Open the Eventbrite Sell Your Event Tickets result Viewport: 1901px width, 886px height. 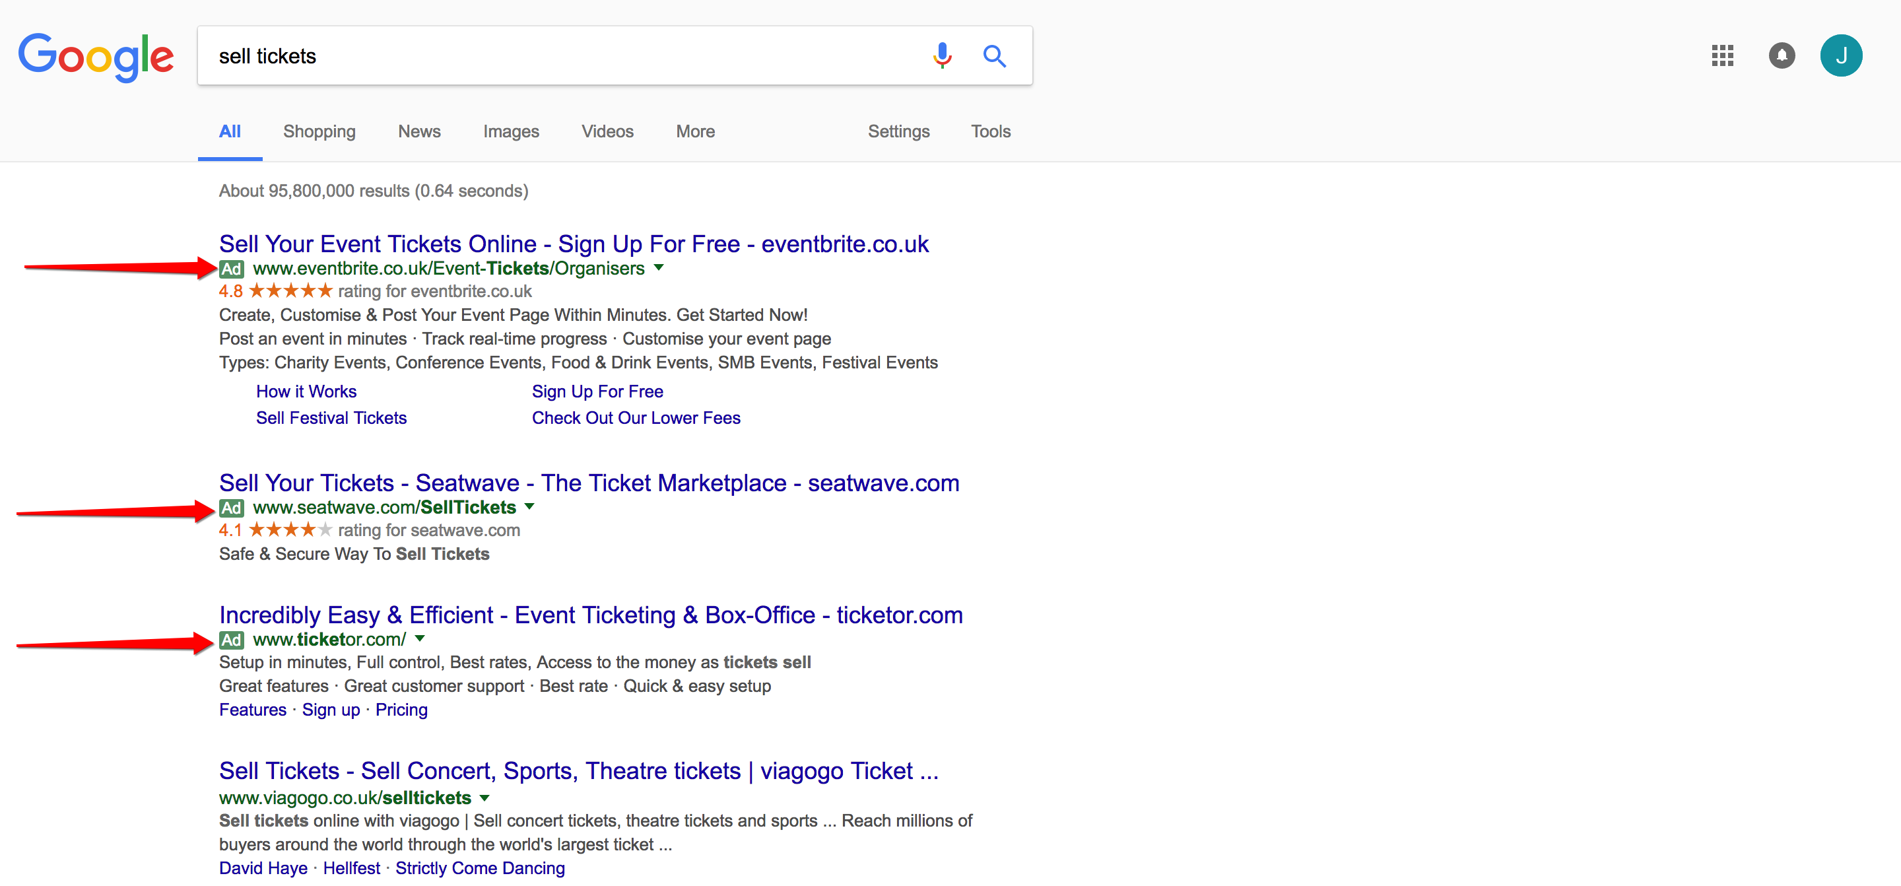click(574, 244)
